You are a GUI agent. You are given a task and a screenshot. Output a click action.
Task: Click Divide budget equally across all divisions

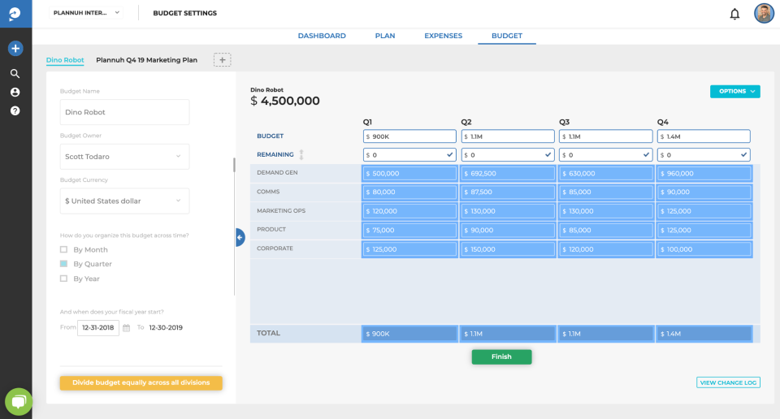(x=141, y=382)
